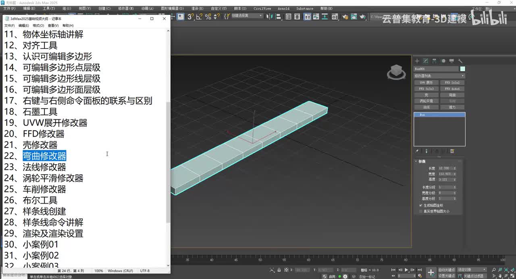Click the Set Keys plus button
Viewport: 516px width, 279px height.
point(431,273)
